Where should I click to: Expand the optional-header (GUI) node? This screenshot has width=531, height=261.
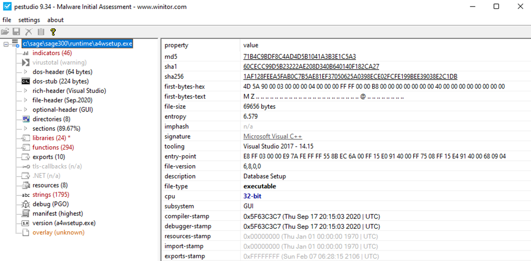pos(25,110)
